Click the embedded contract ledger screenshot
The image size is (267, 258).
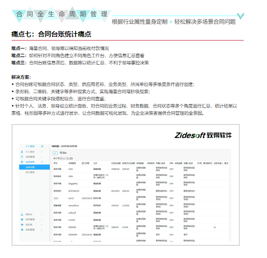(x=126, y=185)
